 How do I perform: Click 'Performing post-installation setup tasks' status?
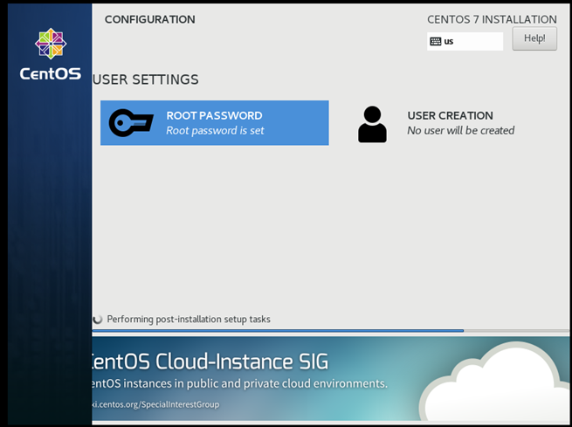(189, 319)
